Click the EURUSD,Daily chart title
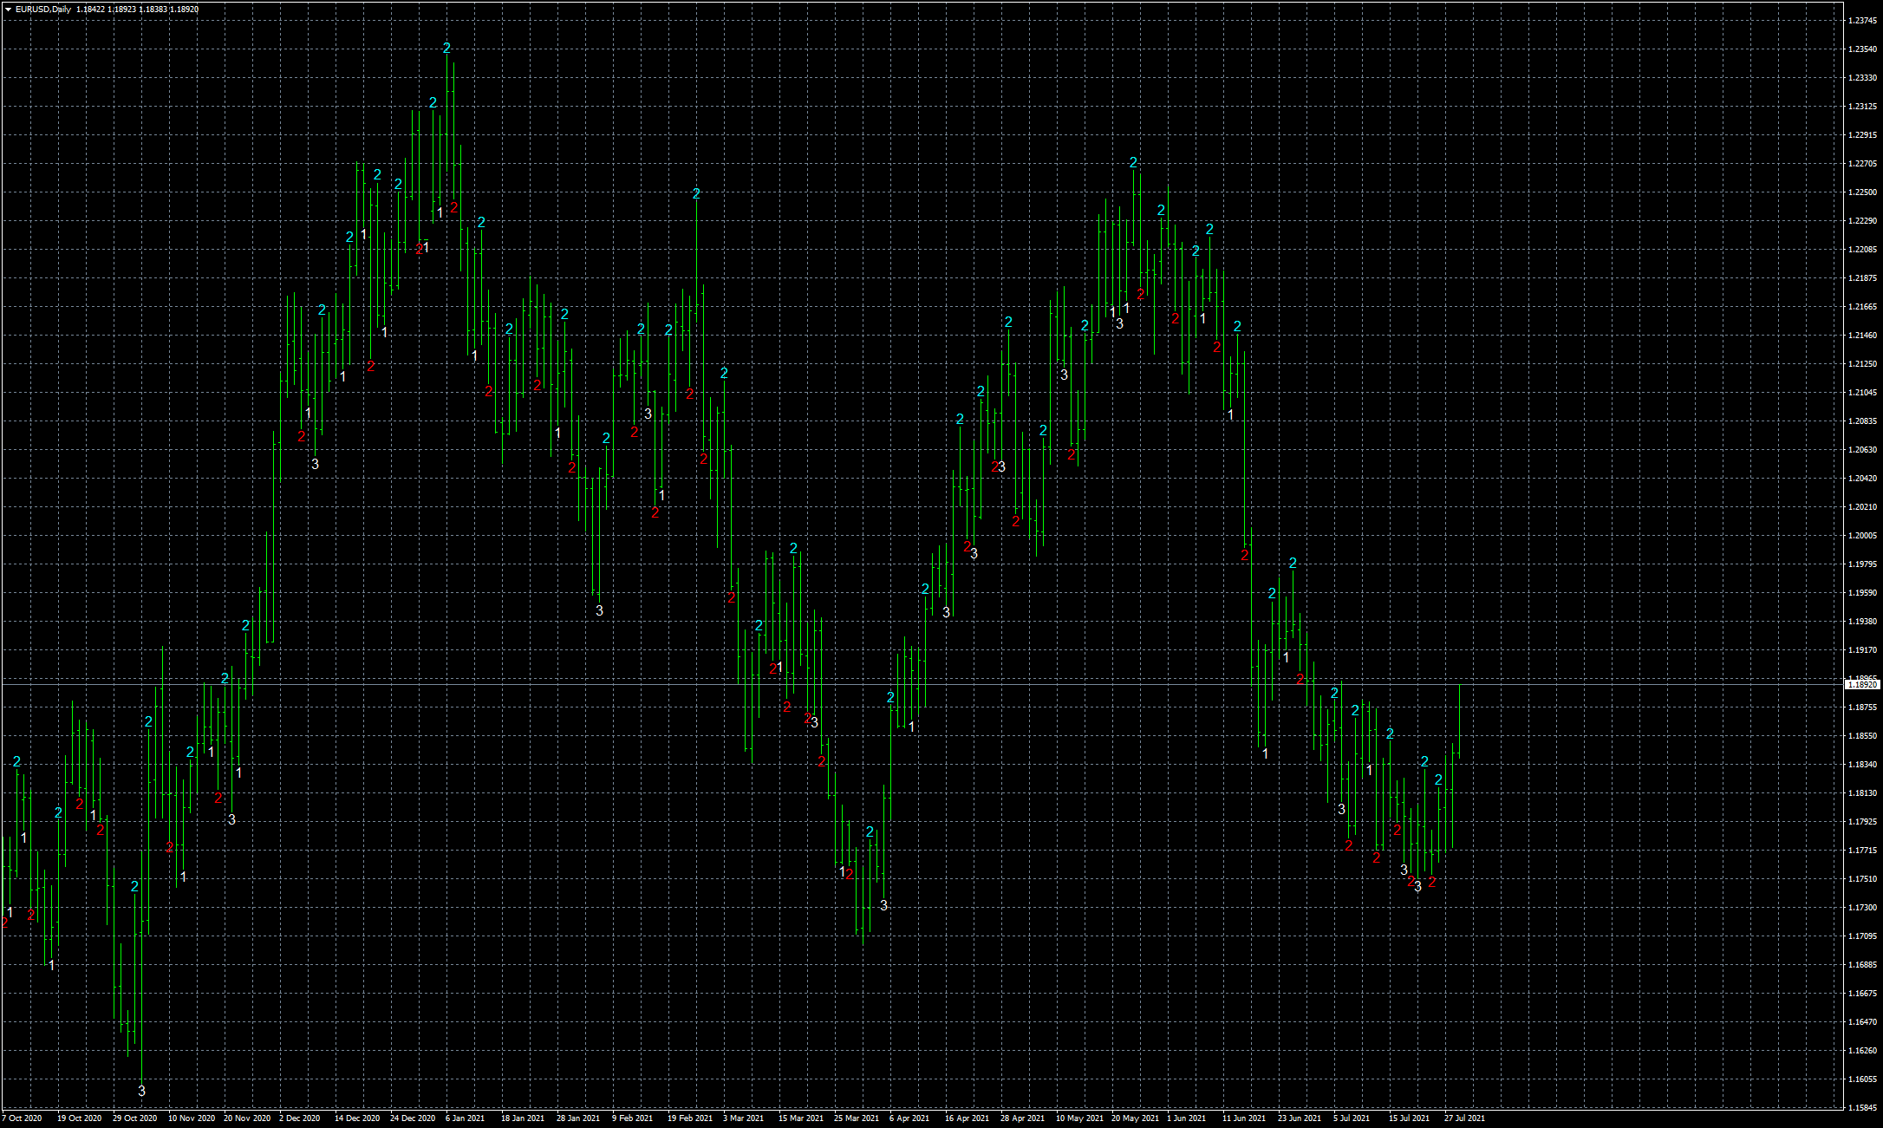This screenshot has height=1128, width=1883. point(43,10)
